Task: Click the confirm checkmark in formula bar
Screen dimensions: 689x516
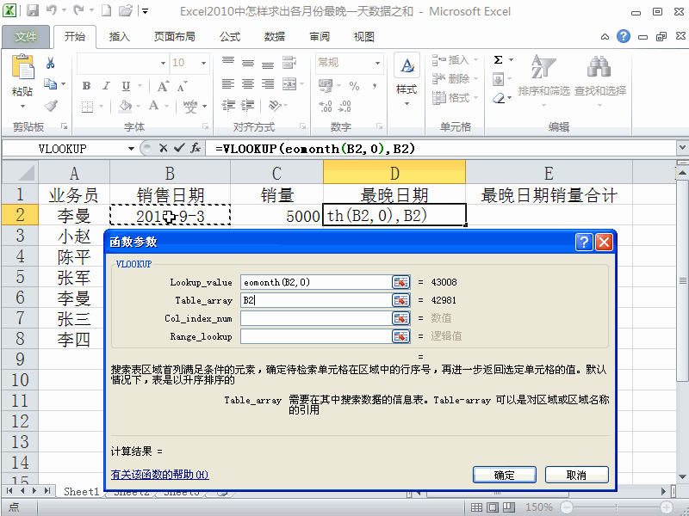Action: [179, 148]
